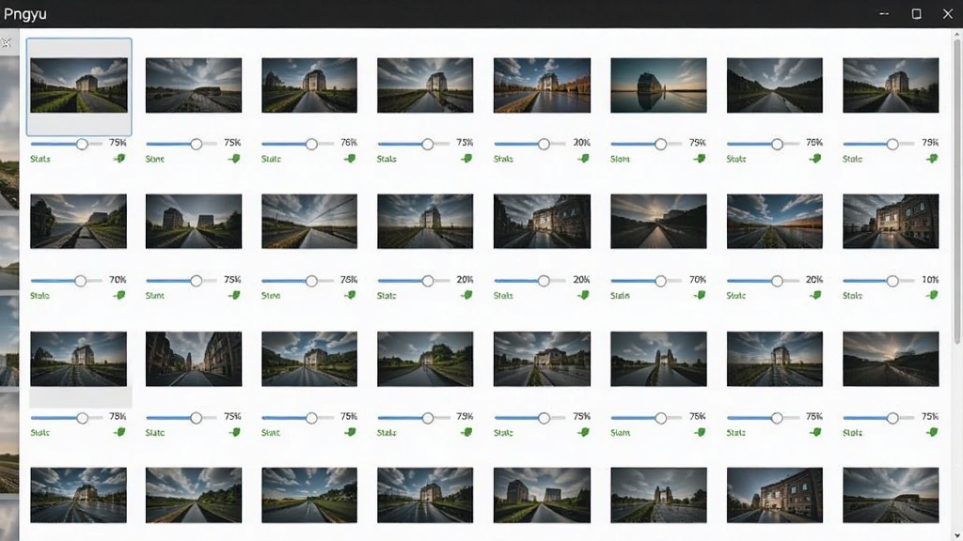The width and height of the screenshot is (963, 541).
Task: Open Stats under the third-row, fourth-column image
Action: click(x=387, y=432)
